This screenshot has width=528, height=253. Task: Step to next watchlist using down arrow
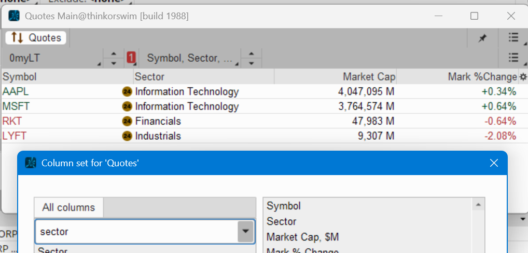pos(114,63)
